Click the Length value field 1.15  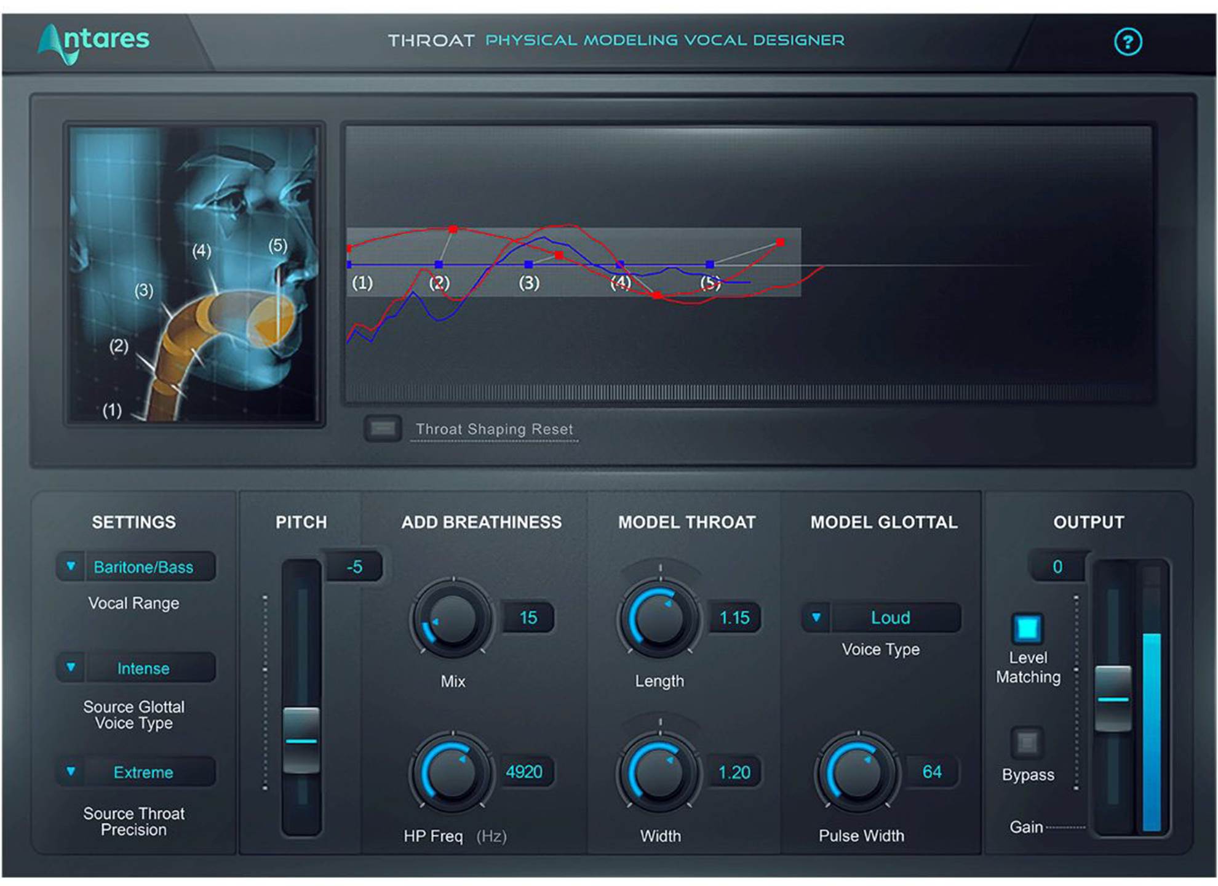click(734, 617)
